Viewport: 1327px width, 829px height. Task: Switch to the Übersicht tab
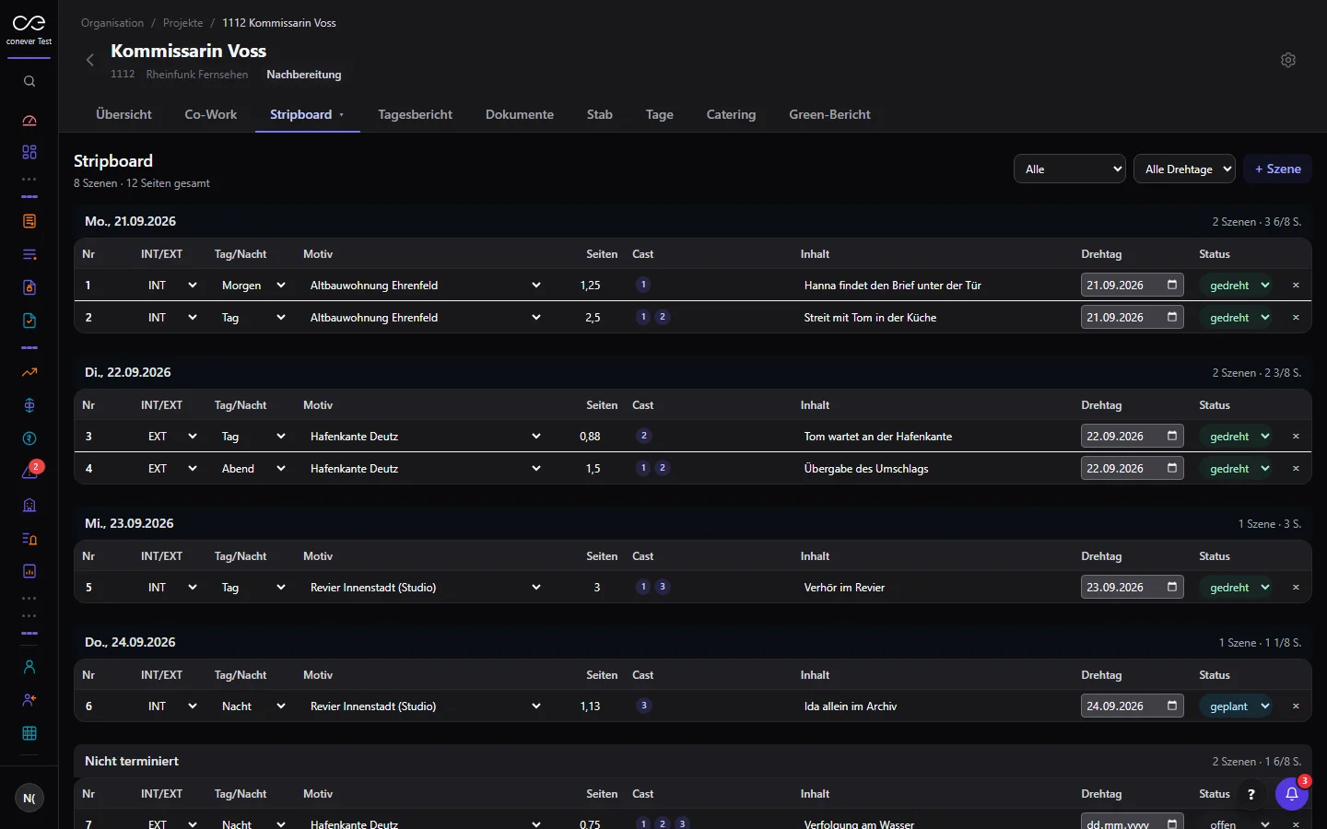123,114
